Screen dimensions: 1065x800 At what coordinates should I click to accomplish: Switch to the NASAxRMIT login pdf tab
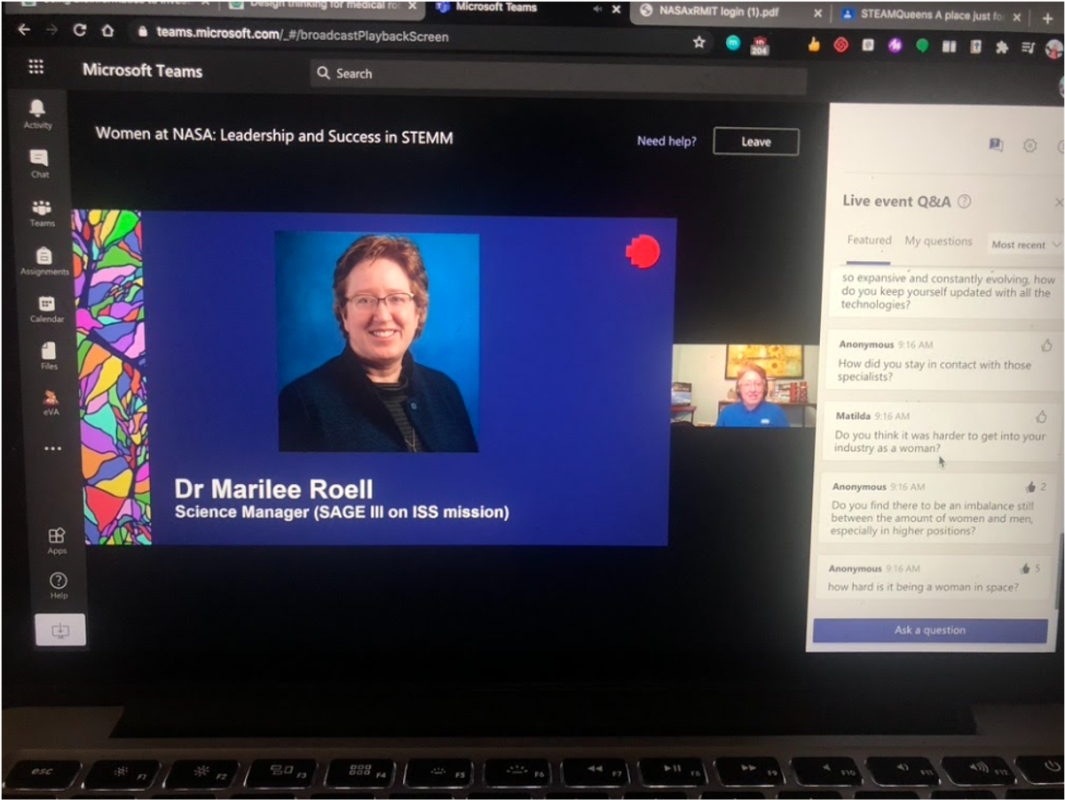click(717, 11)
